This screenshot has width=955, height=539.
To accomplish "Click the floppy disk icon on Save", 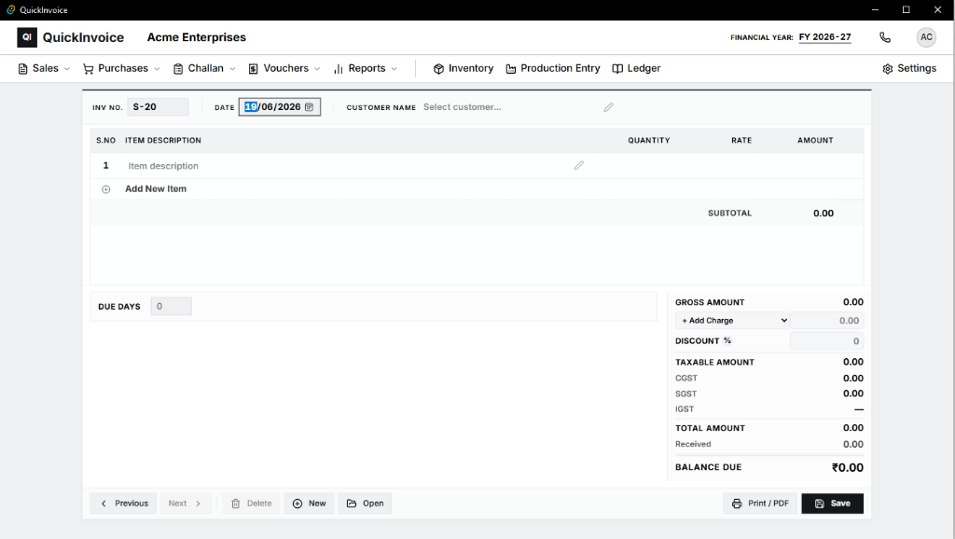I will (x=820, y=504).
